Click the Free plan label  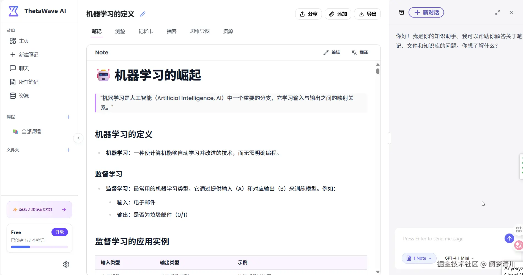pos(16,232)
